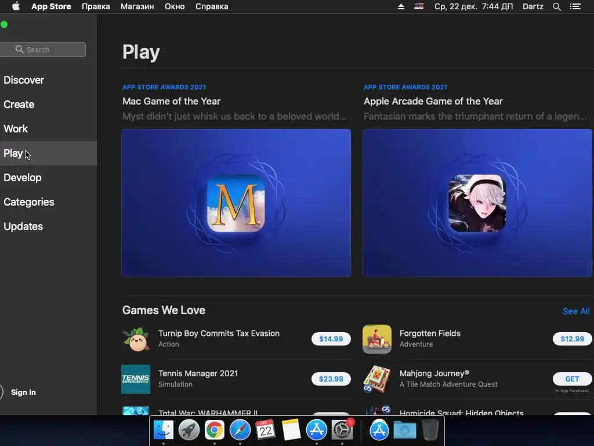Launch Google Chrome from the Dock
The image size is (594, 446).
point(215,430)
